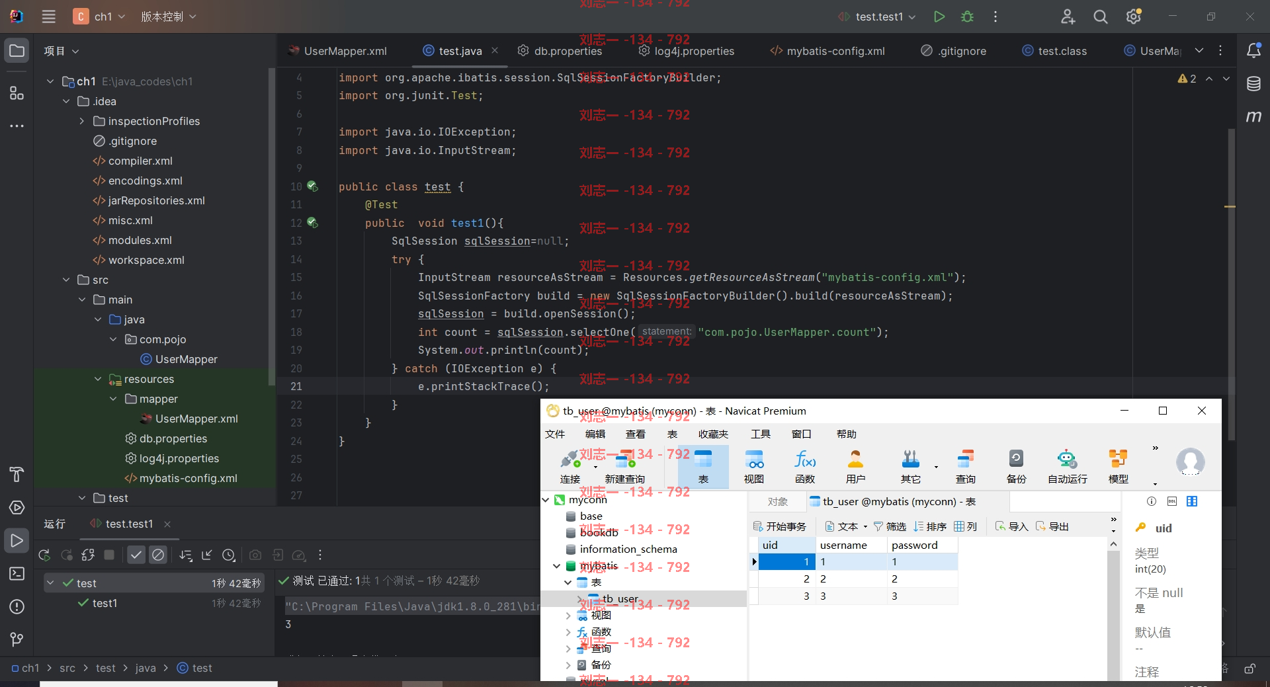The width and height of the screenshot is (1270, 687).
Task: Open the Maven tool window icon
Action: coord(1253,116)
